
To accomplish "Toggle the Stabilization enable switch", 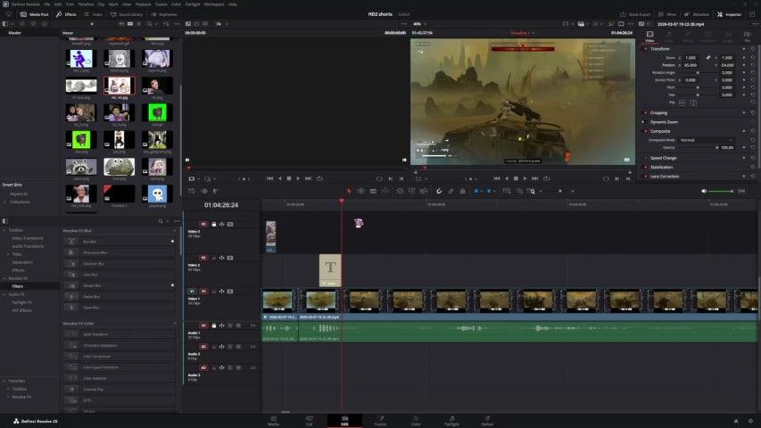I will [x=646, y=167].
